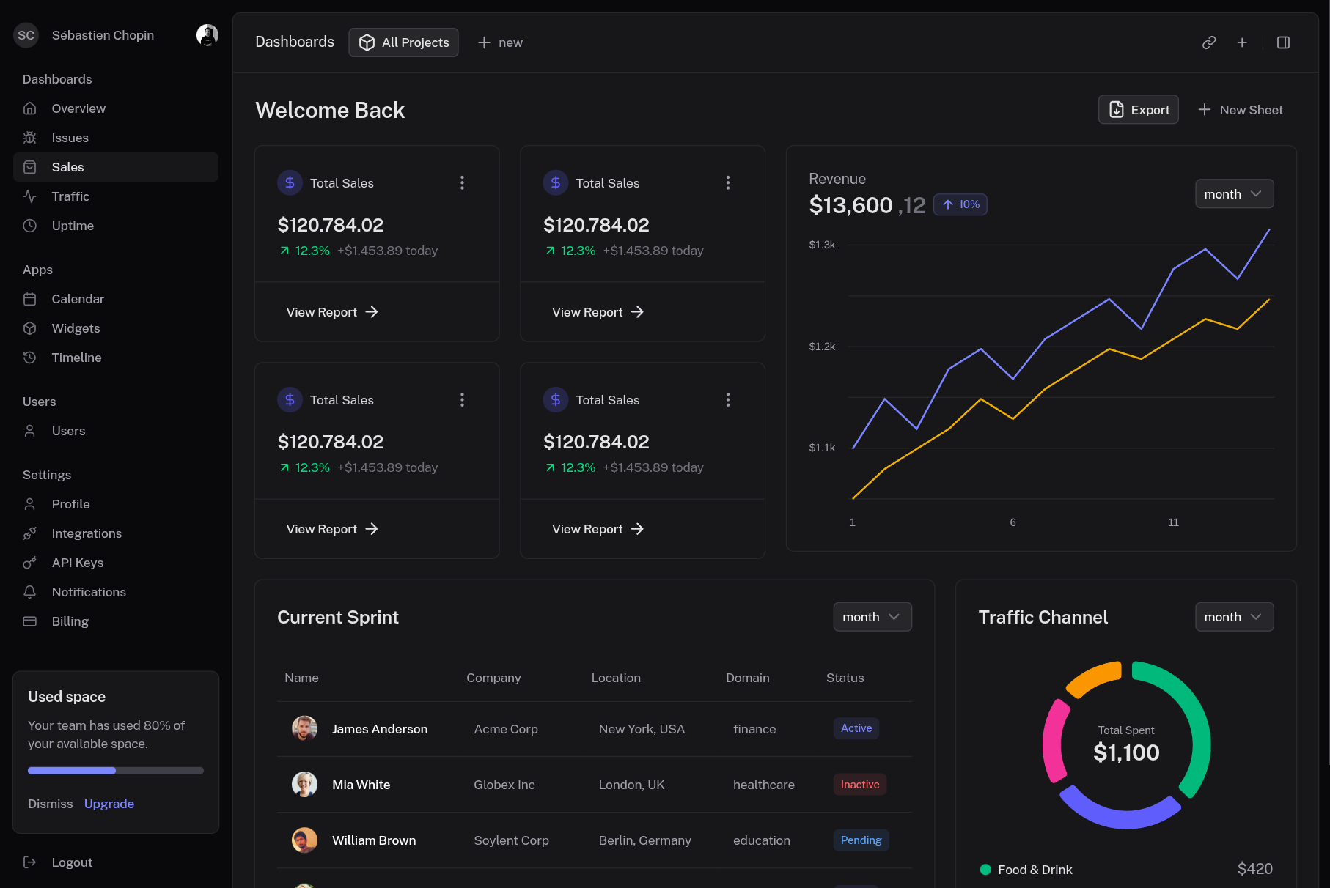Click the used space progress bar

coord(116,771)
